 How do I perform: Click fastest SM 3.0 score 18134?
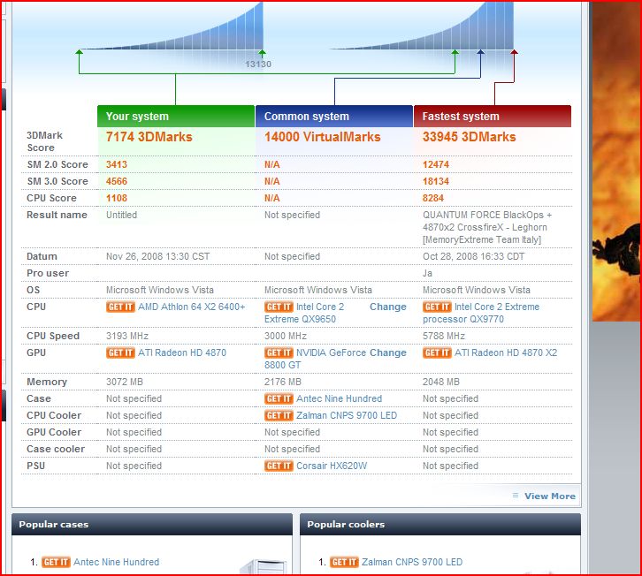[436, 181]
